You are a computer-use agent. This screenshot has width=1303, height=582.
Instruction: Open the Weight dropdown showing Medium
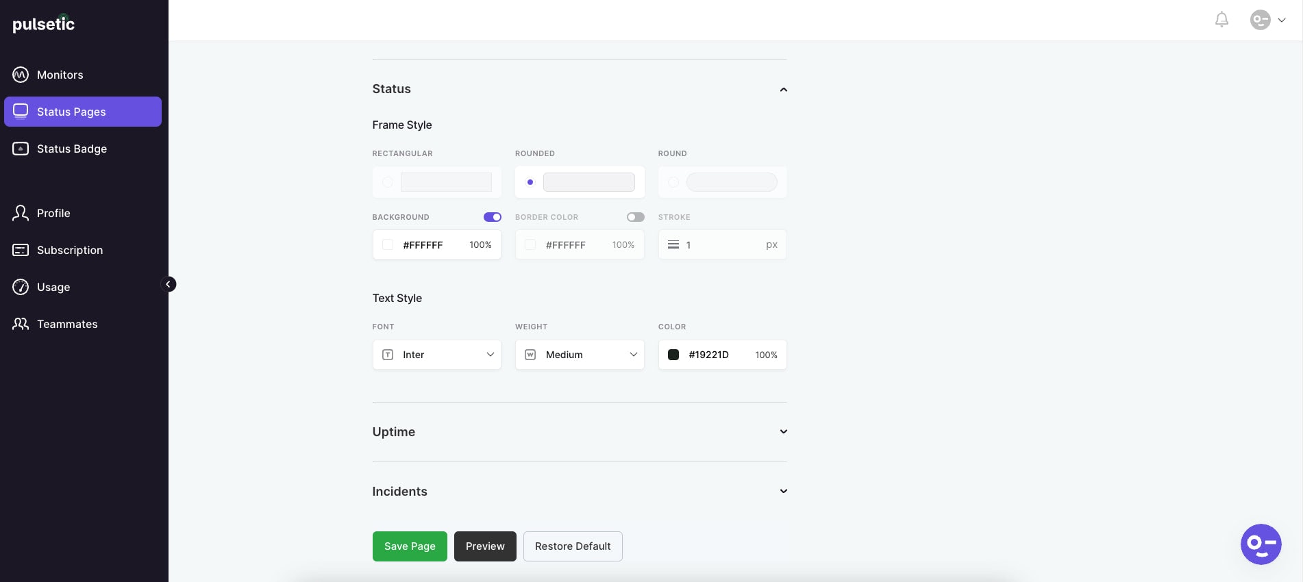pos(580,355)
